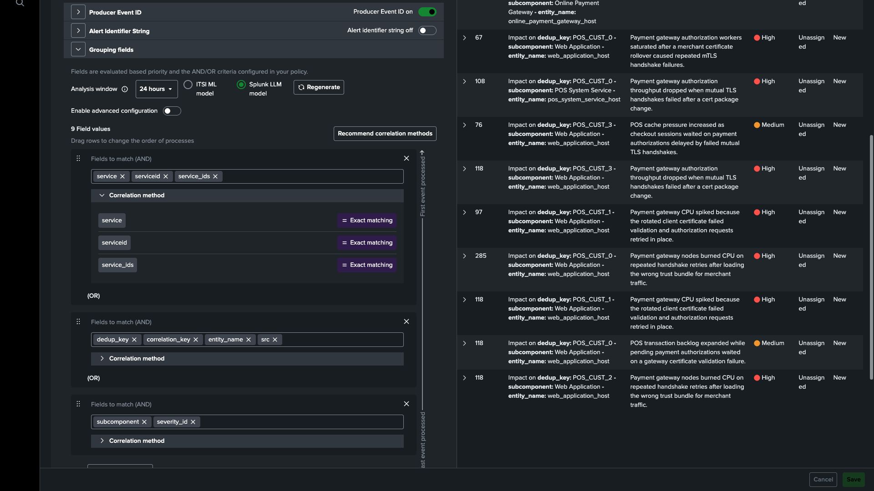Expand Correlation method under dedup_key group
The image size is (874, 491).
[247, 359]
